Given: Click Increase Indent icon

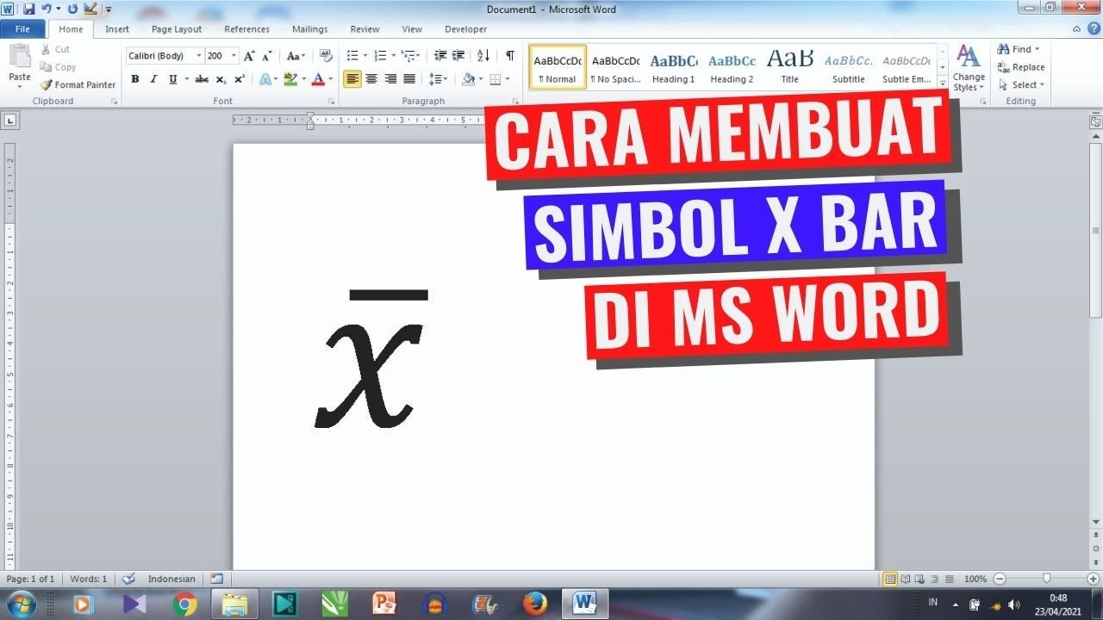Looking at the screenshot, I should click(458, 56).
